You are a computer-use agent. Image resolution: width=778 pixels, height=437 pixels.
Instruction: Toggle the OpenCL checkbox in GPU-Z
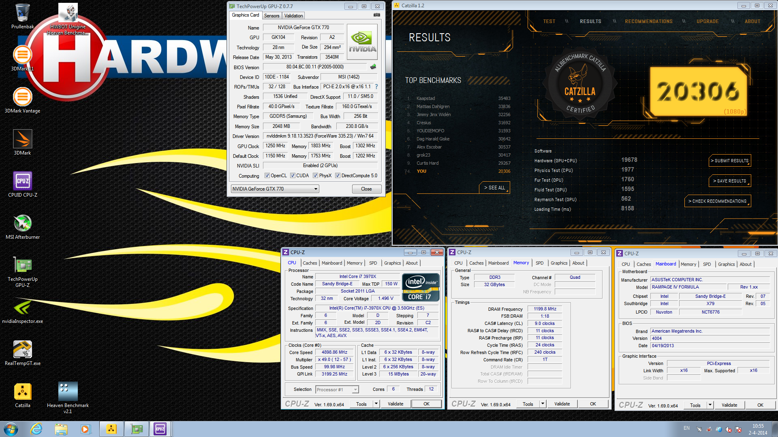(267, 176)
